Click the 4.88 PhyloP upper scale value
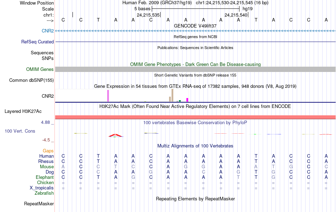Screen dimensions: 336x212 (45, 122)
